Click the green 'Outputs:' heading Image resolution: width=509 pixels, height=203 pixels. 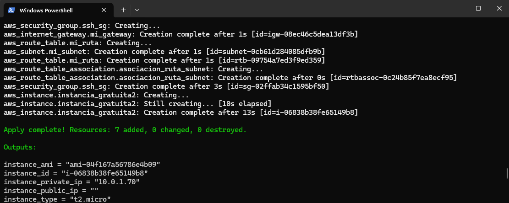point(20,147)
